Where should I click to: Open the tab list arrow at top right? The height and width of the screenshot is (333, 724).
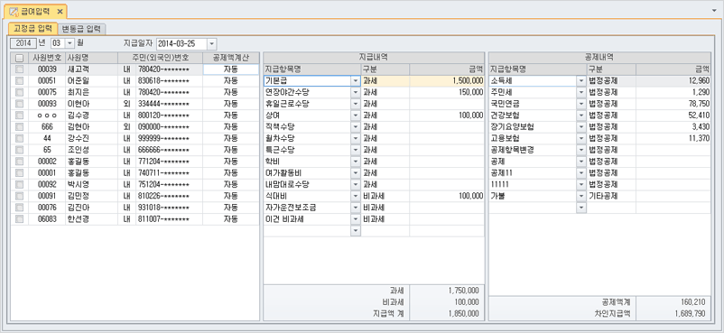click(714, 10)
